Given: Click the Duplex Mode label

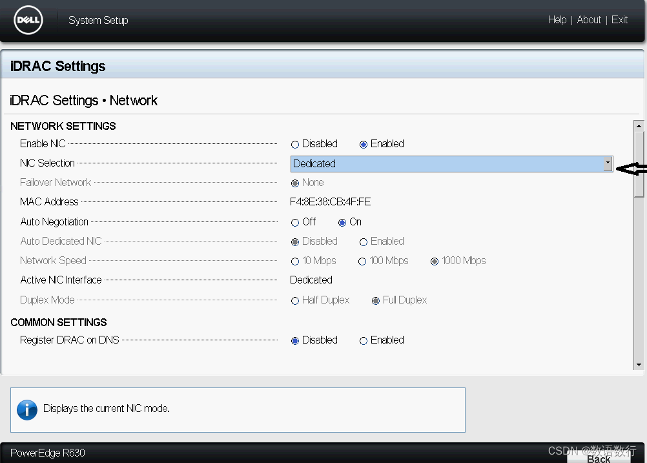Looking at the screenshot, I should pyautogui.click(x=47, y=300).
